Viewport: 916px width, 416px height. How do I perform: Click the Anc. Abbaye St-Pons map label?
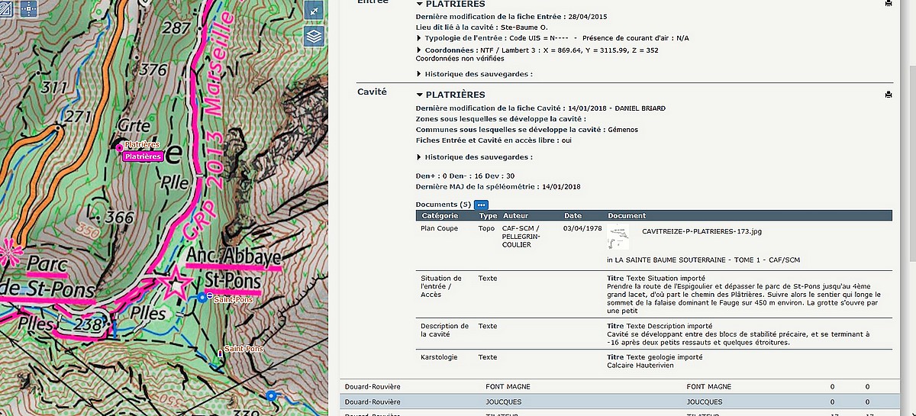[x=232, y=269]
